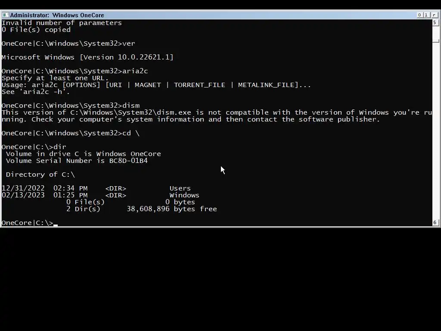Click the '0' minimize button in title bar
Viewport: 441px width, 331px height.
419,15
